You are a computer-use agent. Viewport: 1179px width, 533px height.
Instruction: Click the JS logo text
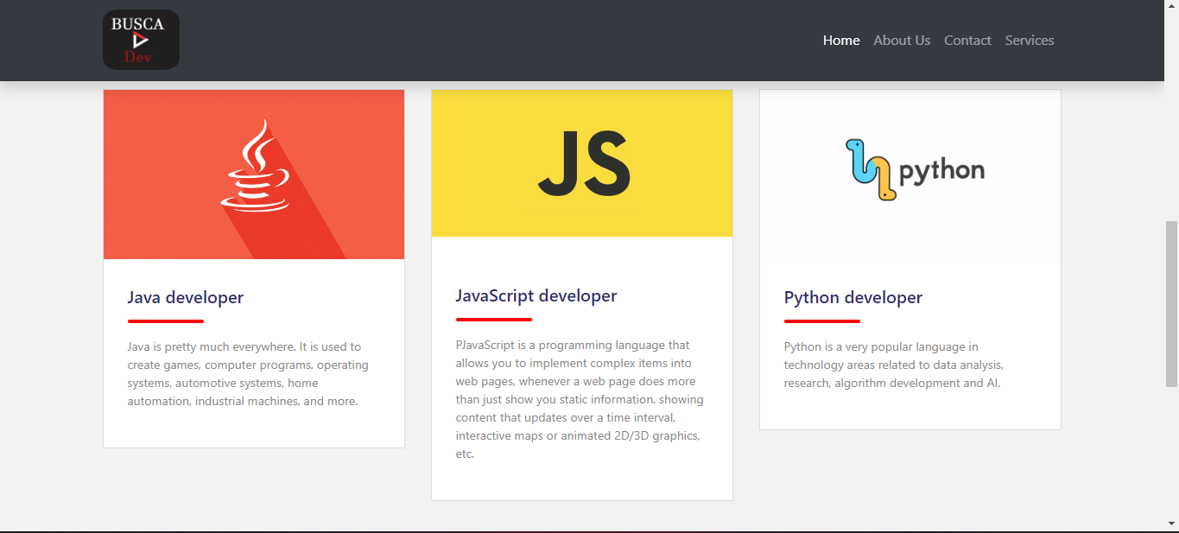click(585, 163)
